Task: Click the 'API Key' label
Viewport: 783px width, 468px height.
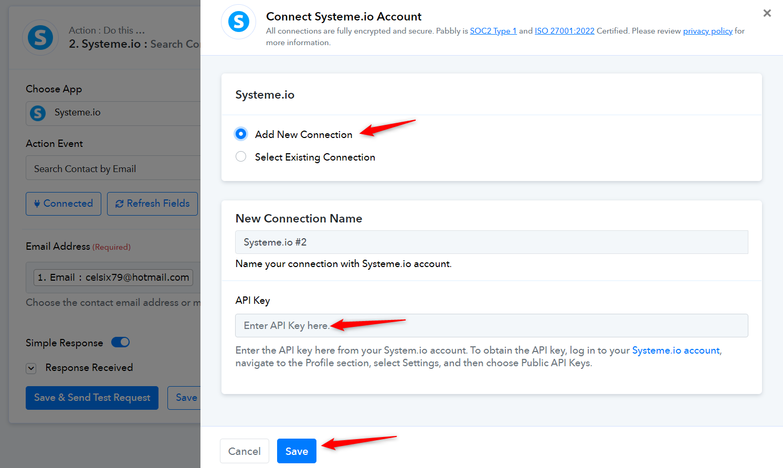Action: click(x=252, y=301)
